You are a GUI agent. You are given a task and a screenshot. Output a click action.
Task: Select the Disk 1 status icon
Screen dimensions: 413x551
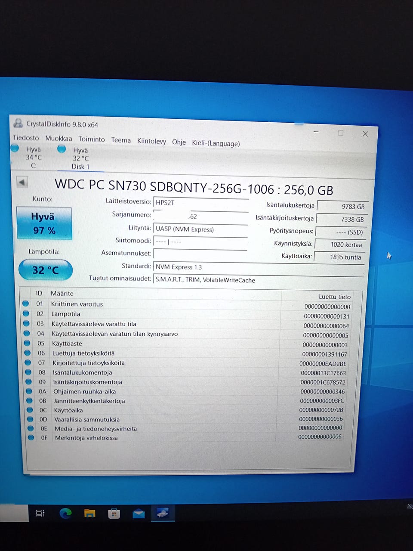[x=62, y=149]
